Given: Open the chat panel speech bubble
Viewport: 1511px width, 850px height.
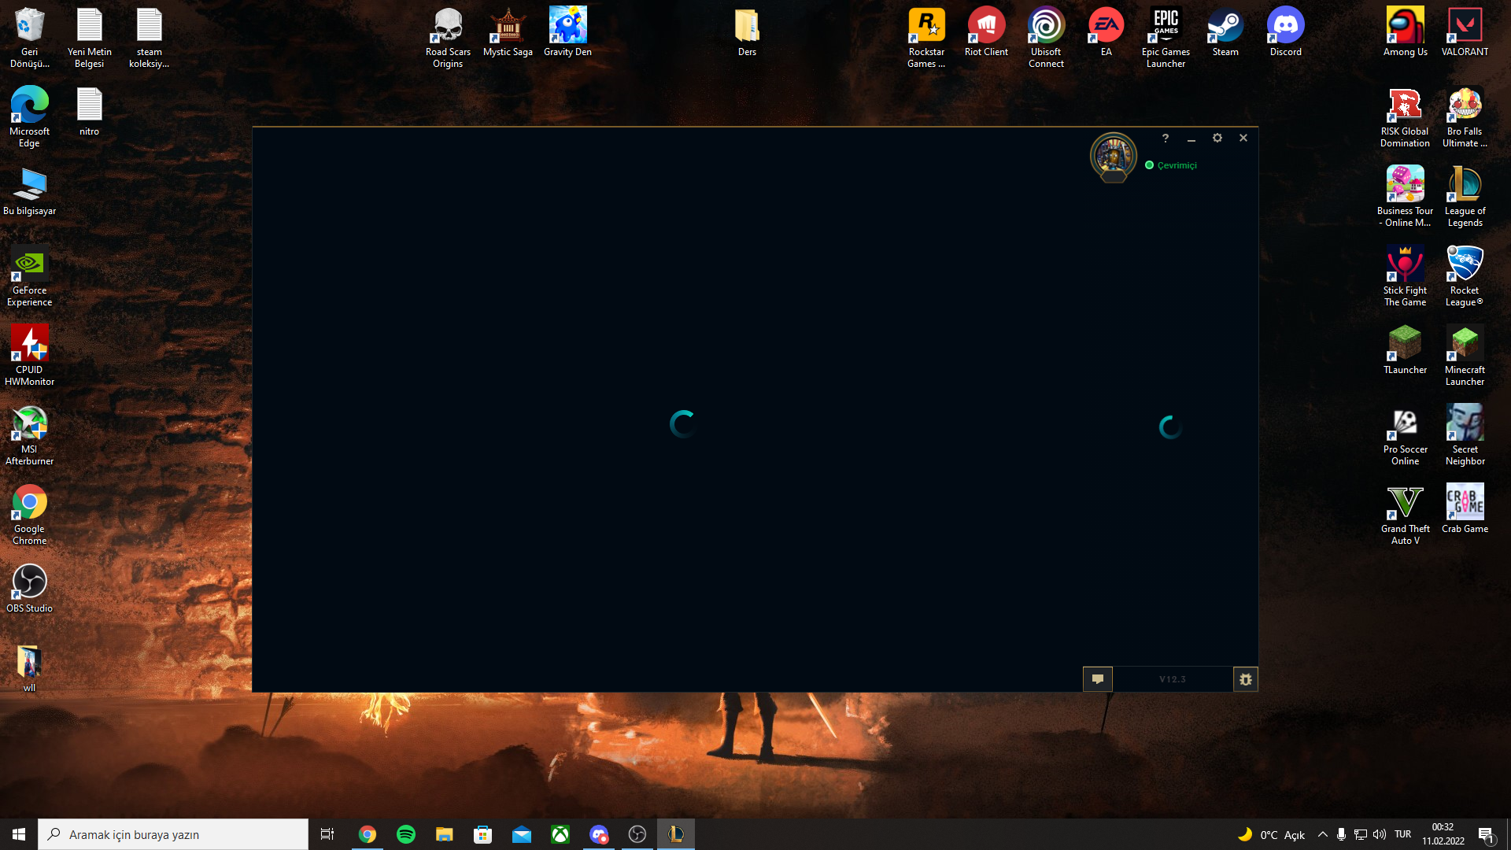Looking at the screenshot, I should click(x=1098, y=679).
